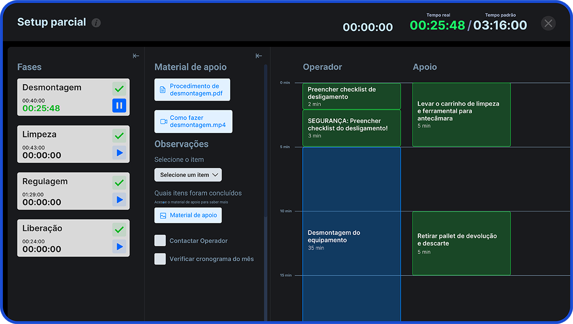Open Procedimento de desmontagem.pdf
The height and width of the screenshot is (324, 573).
tap(192, 90)
